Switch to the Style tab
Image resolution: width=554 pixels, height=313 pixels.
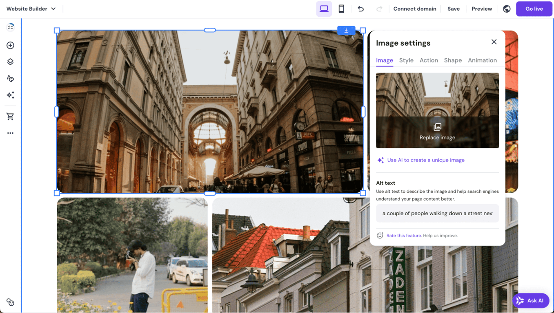click(406, 60)
